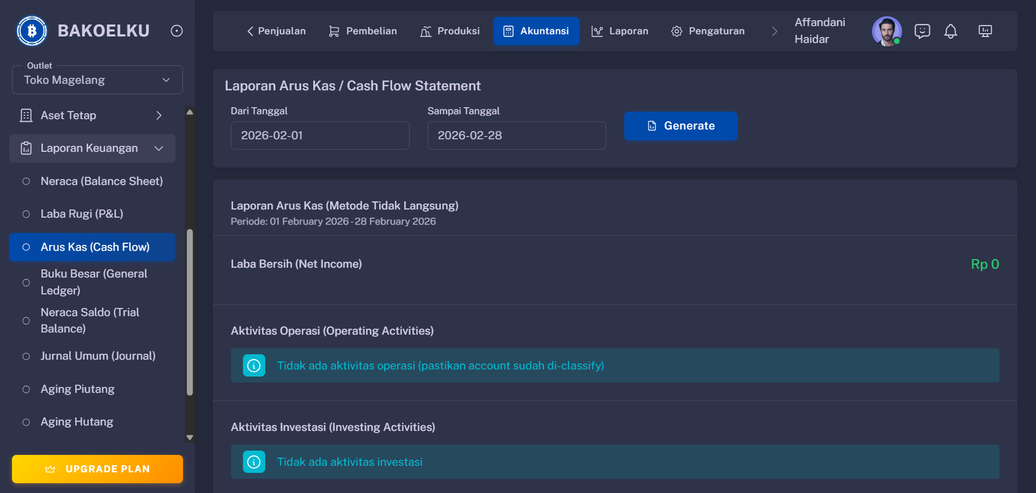Select the Neraca (Balance Sheet) radio item
The width and height of the screenshot is (1036, 493).
101,181
